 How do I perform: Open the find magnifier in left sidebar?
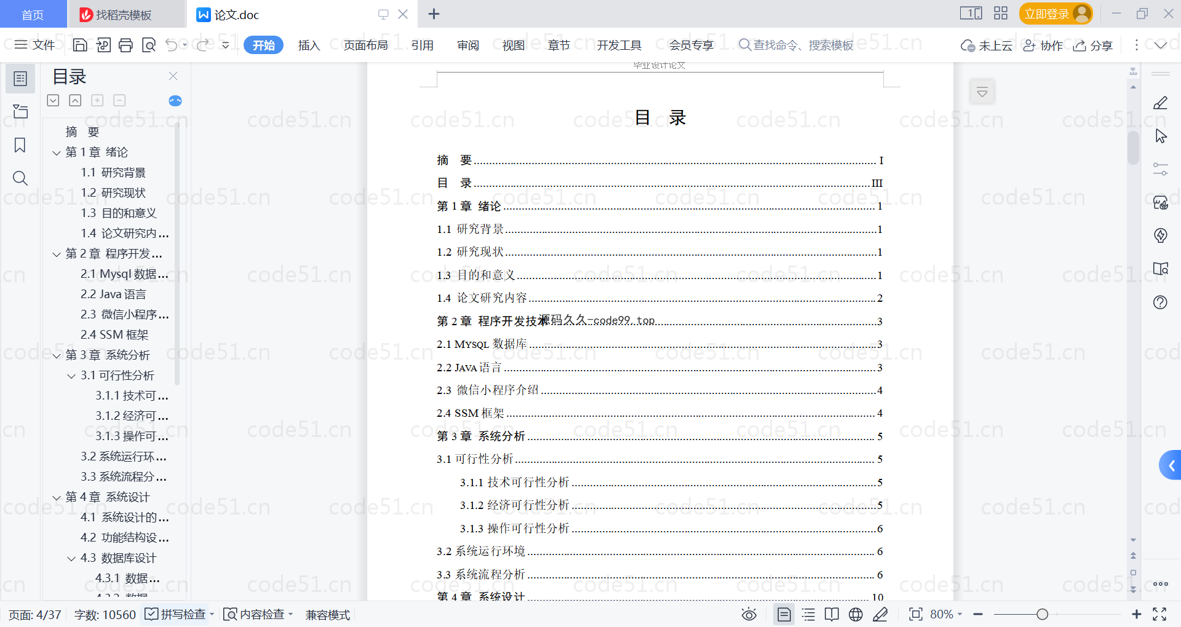click(20, 178)
